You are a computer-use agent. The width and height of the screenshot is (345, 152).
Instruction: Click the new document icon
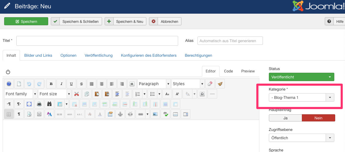tap(19, 84)
